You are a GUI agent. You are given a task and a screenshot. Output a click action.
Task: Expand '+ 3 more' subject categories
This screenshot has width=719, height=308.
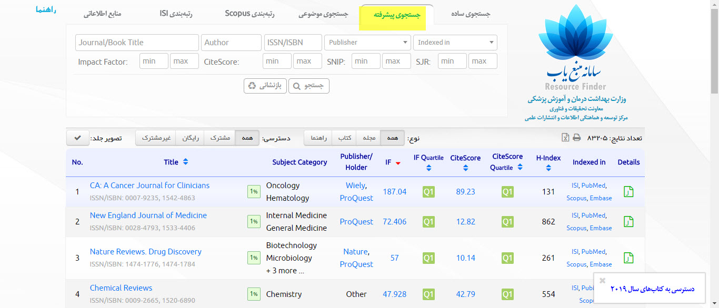point(285,271)
